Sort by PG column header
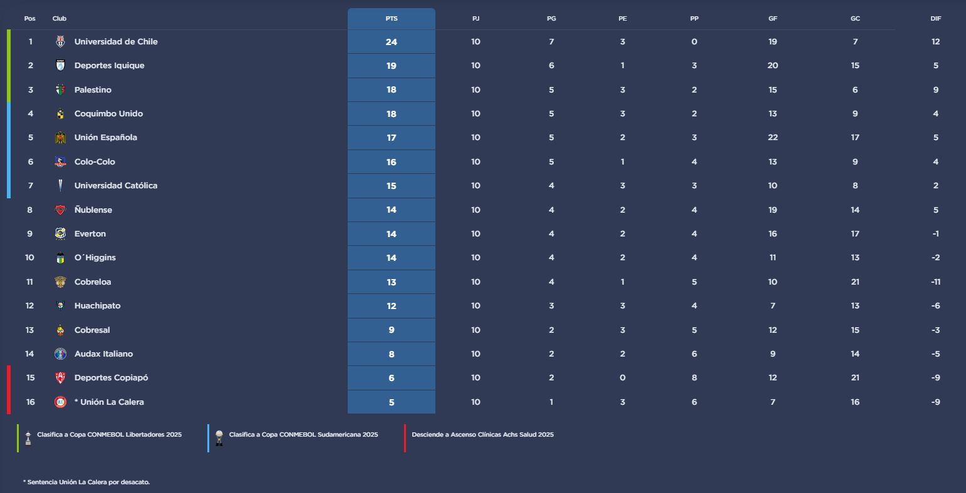The height and width of the screenshot is (493, 966). click(x=551, y=19)
